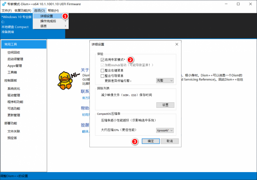Open 启动项管理 in sidebar

click(x=15, y=59)
